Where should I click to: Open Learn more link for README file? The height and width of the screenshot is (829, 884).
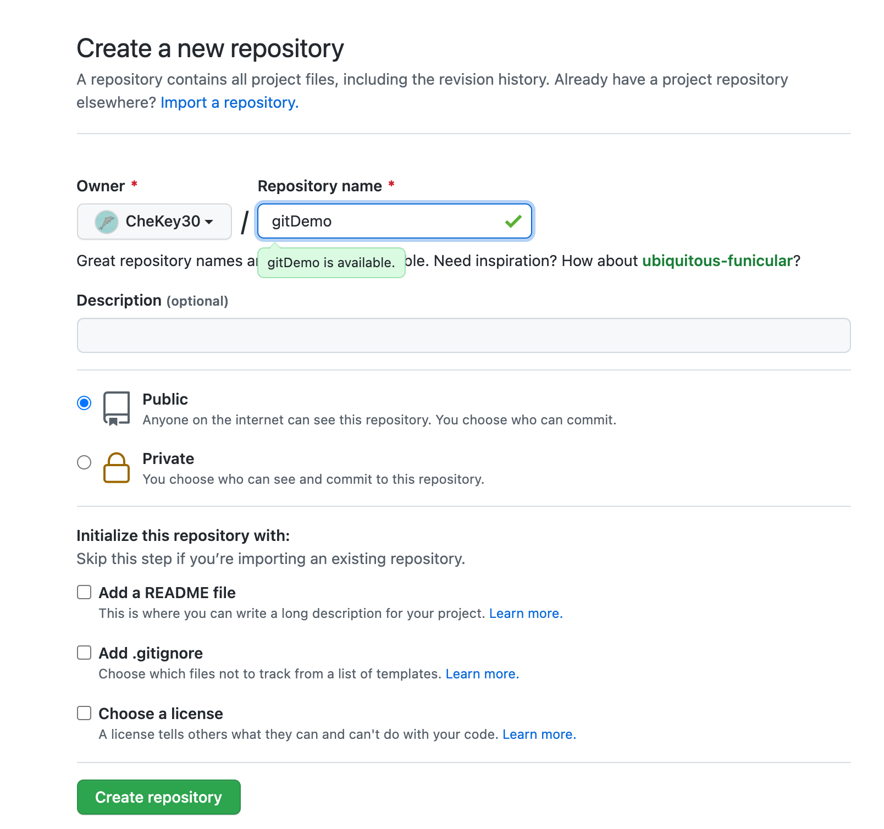[526, 614]
